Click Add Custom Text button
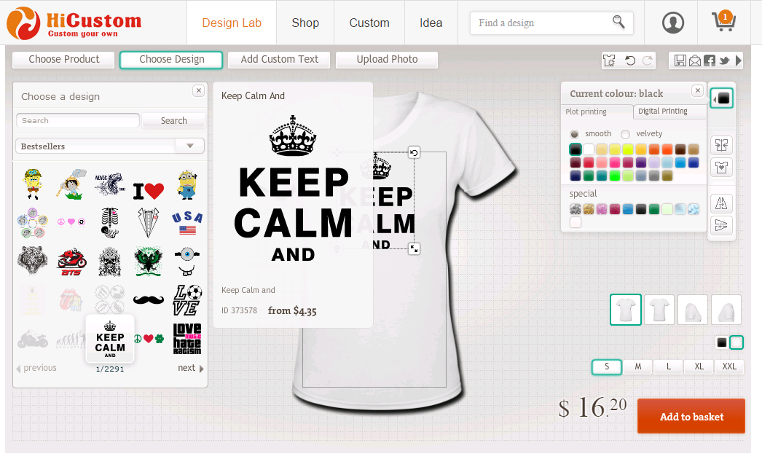Screen dimensions: 762x459 [x=280, y=59]
